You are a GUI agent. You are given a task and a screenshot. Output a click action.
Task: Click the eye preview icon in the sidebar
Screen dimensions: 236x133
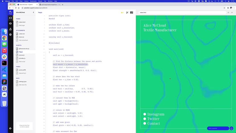11,23
